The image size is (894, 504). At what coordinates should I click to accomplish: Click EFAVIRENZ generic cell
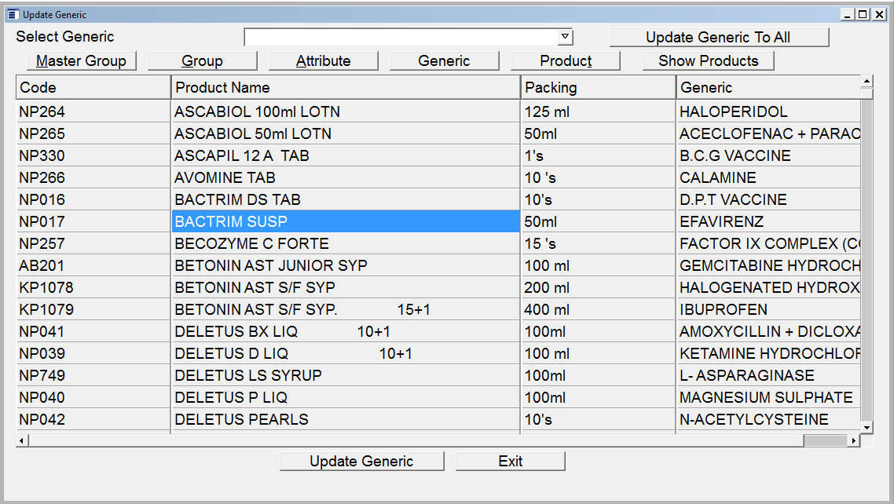[768, 221]
